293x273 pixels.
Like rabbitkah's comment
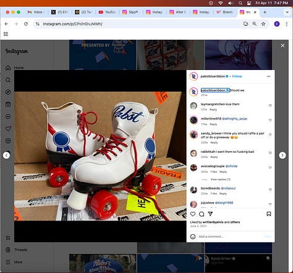tap(270, 153)
